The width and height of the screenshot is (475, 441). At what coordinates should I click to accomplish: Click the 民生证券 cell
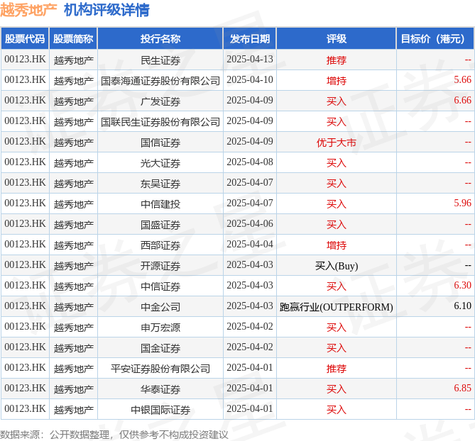pos(160,60)
